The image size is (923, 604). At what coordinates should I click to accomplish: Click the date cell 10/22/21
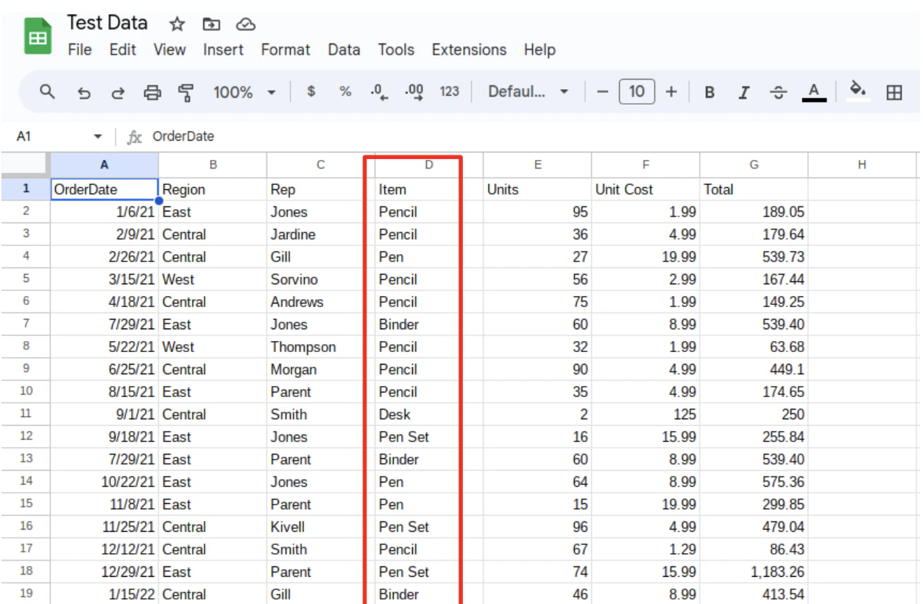pos(105,482)
